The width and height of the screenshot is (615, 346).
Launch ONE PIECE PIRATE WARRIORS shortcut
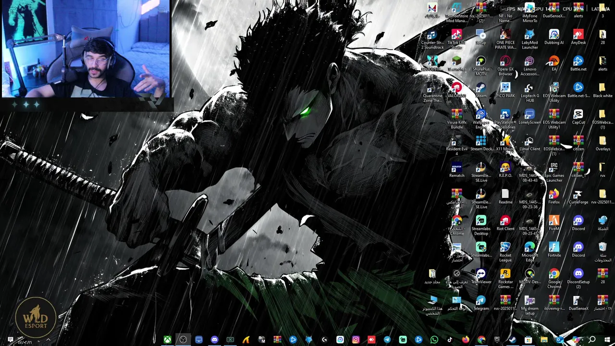(x=505, y=39)
